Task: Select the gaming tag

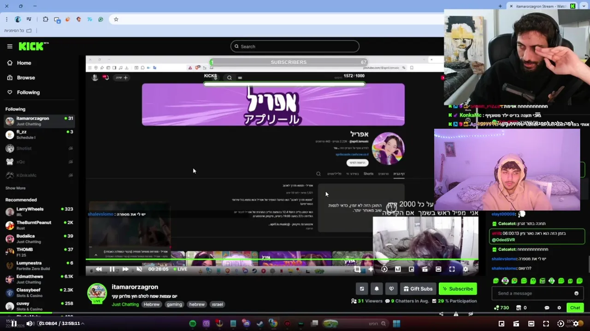Action: (174, 304)
